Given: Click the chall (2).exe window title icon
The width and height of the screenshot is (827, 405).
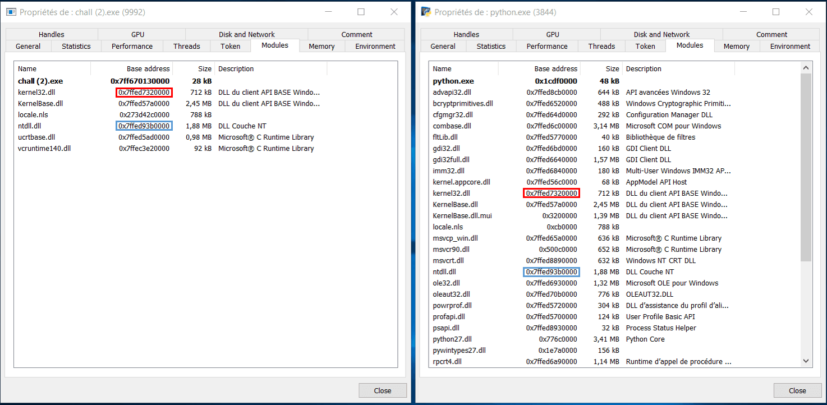Looking at the screenshot, I should 11,12.
